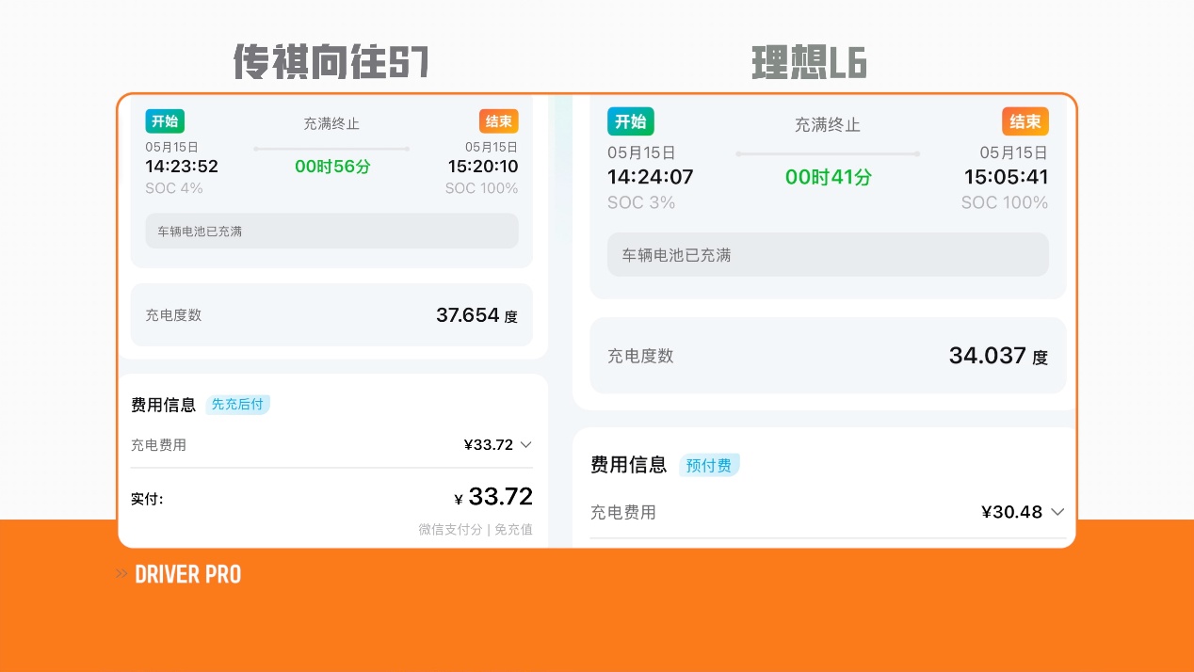1194x672 pixels.
Task: Click the 充电度数 label in left panel
Action: (x=173, y=315)
